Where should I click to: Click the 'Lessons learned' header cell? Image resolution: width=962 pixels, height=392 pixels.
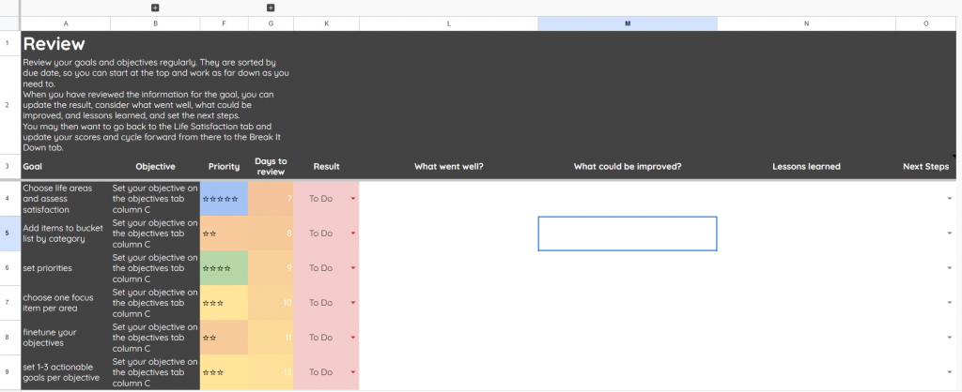806,167
